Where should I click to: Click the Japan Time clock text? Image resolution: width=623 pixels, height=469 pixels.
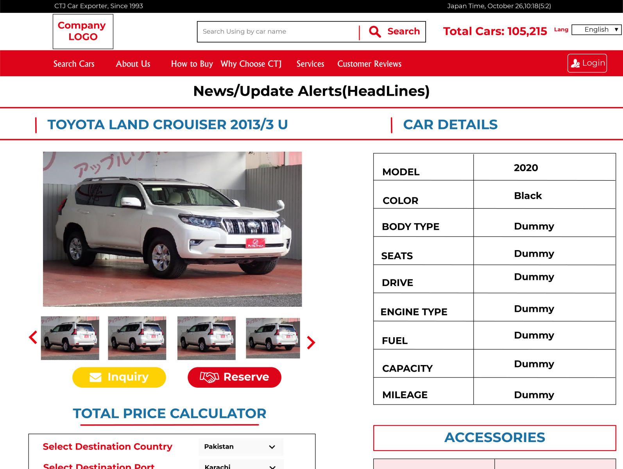499,6
